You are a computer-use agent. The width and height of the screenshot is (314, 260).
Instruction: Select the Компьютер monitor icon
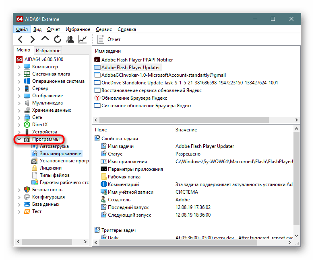(27, 67)
